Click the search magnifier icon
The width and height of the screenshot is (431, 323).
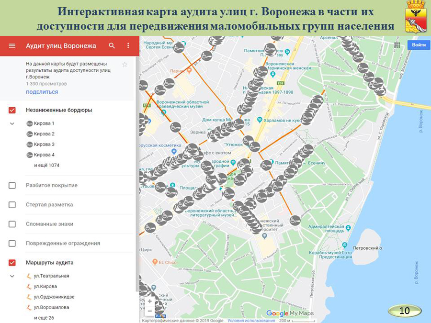point(112,46)
